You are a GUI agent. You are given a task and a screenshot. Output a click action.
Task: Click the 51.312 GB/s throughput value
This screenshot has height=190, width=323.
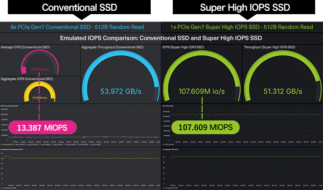click(x=283, y=91)
